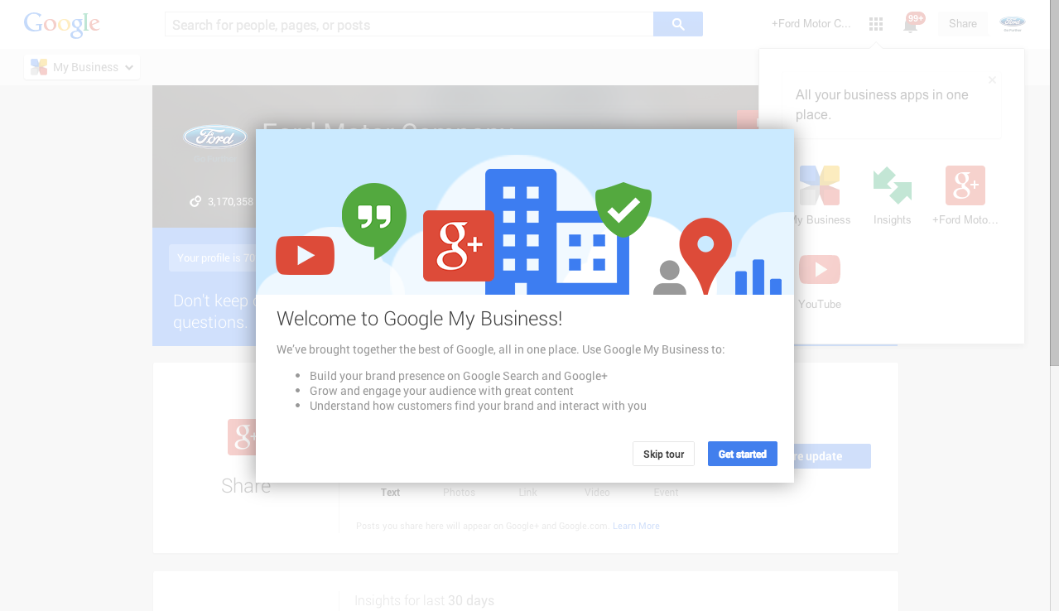The width and height of the screenshot is (1059, 611).
Task: Open the Ford account avatar at top right
Action: tap(1012, 23)
